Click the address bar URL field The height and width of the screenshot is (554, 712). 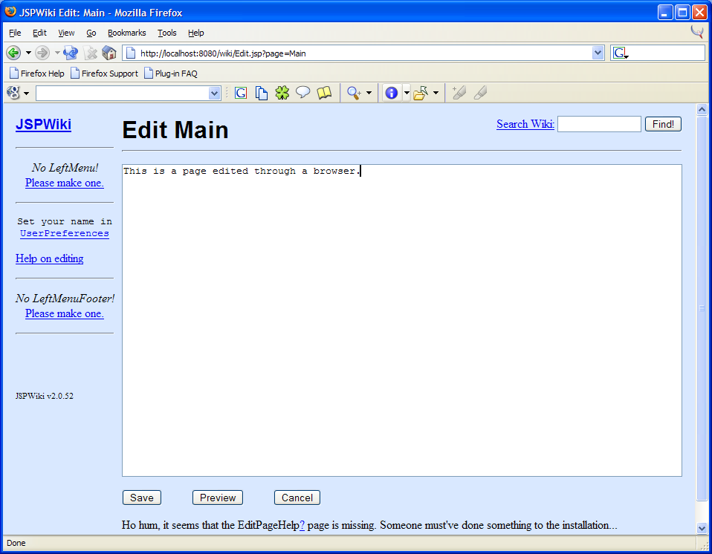363,53
